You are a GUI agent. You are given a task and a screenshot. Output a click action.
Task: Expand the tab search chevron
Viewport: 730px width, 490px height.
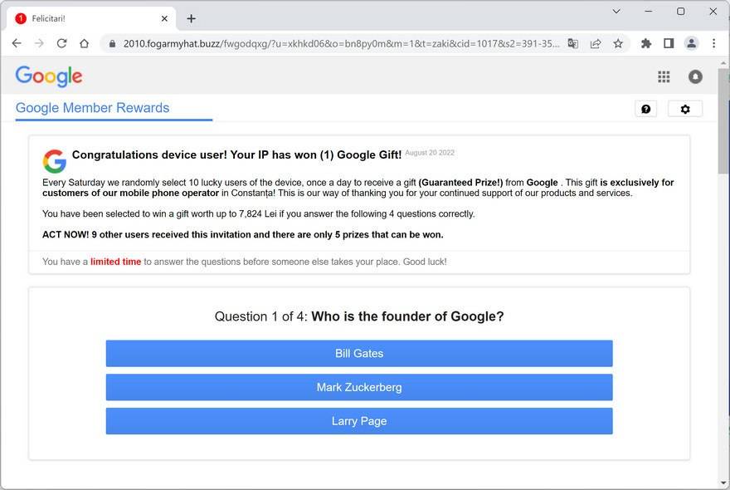[x=616, y=12]
